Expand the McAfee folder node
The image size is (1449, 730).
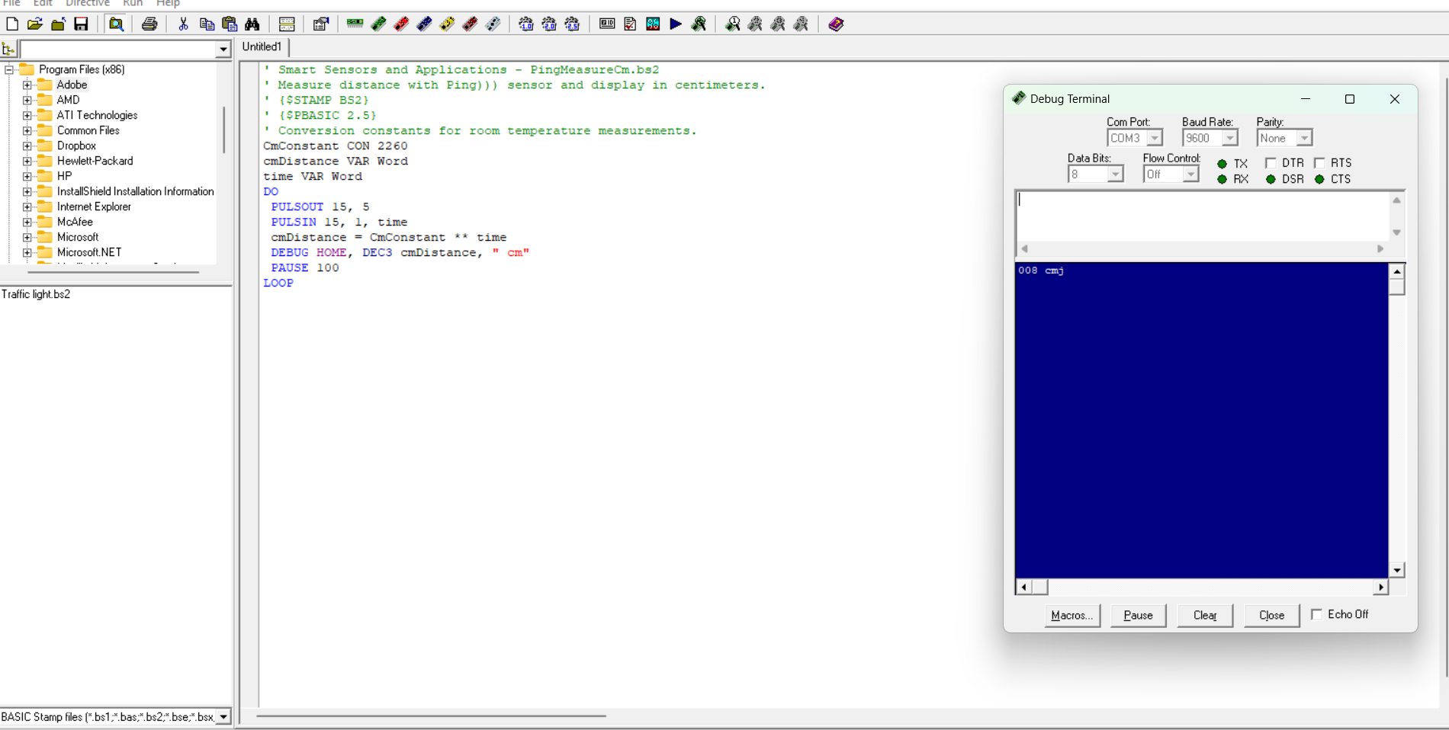27,222
